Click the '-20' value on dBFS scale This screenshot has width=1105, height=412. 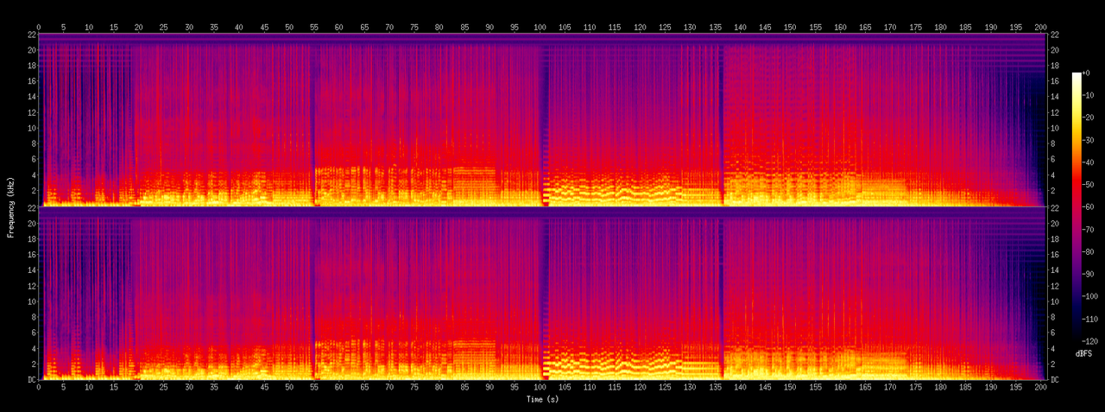tap(1088, 118)
